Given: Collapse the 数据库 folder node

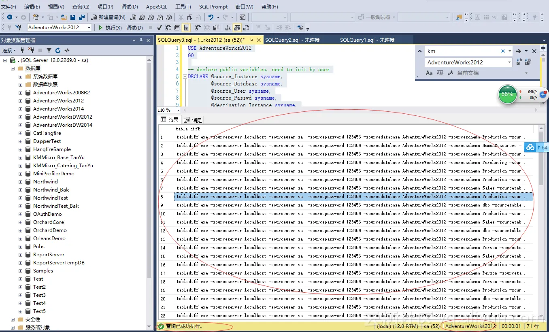Looking at the screenshot, I should 13,68.
